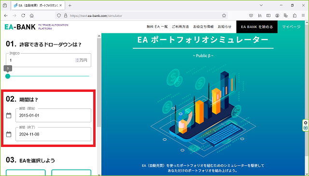
Task: Click the floating side widget hexagon icon
Action: click(306, 128)
